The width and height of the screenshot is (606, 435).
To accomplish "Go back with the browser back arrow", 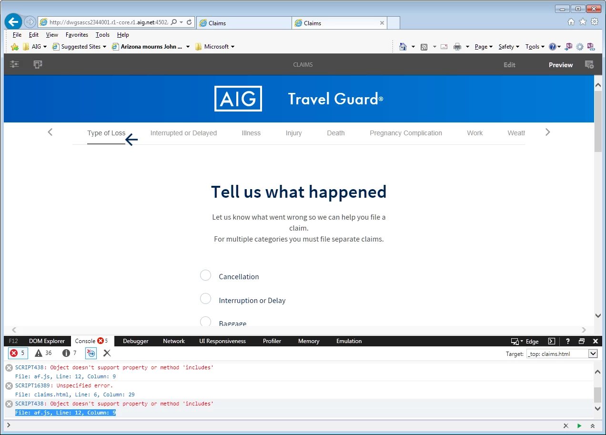I will pos(13,21).
